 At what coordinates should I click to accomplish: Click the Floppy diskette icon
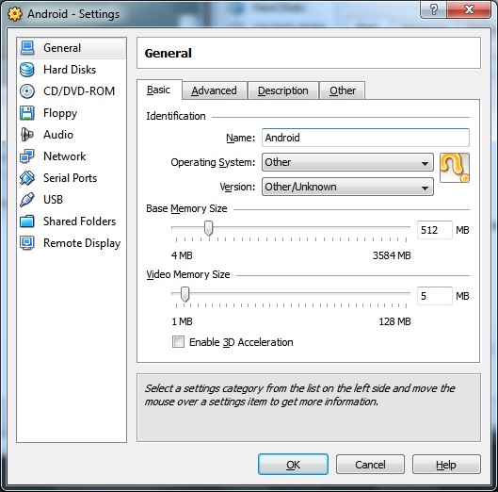coord(27,113)
